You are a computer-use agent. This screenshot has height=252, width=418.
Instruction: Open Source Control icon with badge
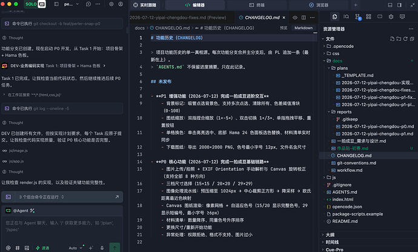click(x=358, y=17)
